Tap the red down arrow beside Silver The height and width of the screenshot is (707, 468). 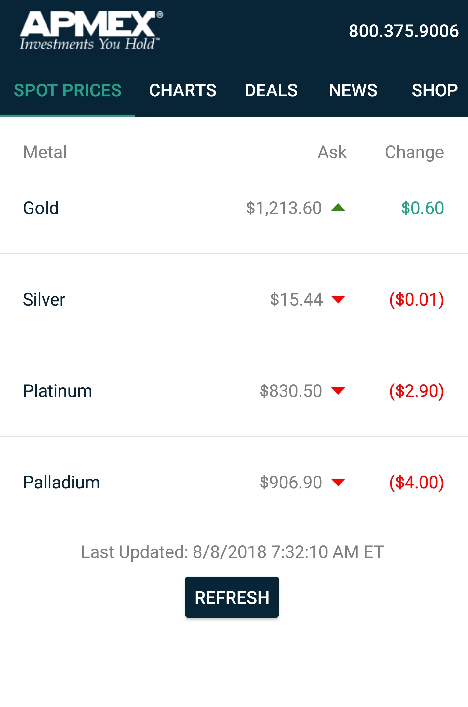[338, 299]
